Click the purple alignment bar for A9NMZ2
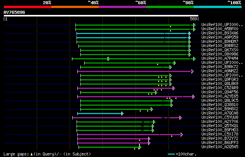245x157 pixels. tap(136, 71)
